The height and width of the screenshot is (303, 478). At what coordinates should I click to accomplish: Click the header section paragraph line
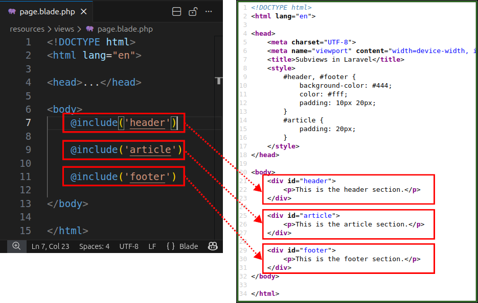pyautogui.click(x=352, y=190)
